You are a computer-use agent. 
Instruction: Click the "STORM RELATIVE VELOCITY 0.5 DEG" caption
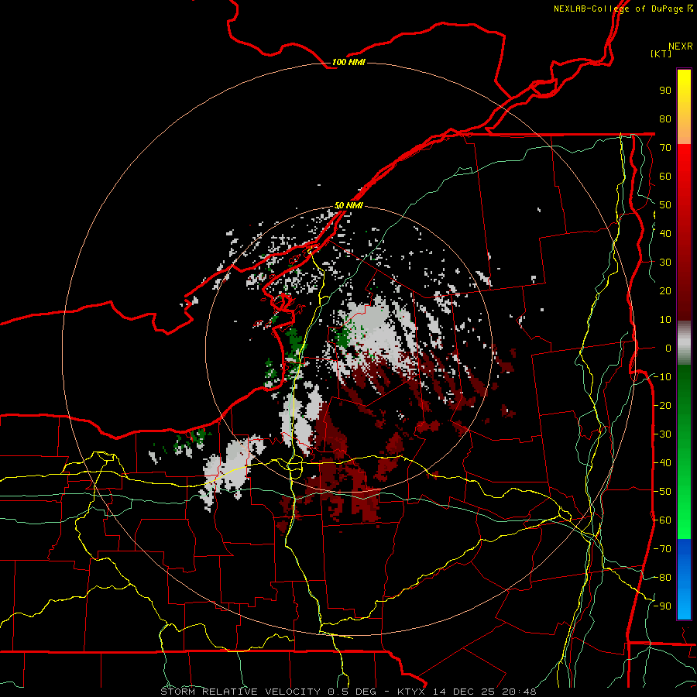pyautogui.click(x=268, y=692)
